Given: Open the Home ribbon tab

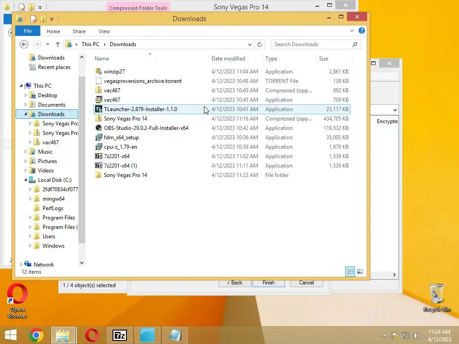Looking at the screenshot, I should pos(53,31).
